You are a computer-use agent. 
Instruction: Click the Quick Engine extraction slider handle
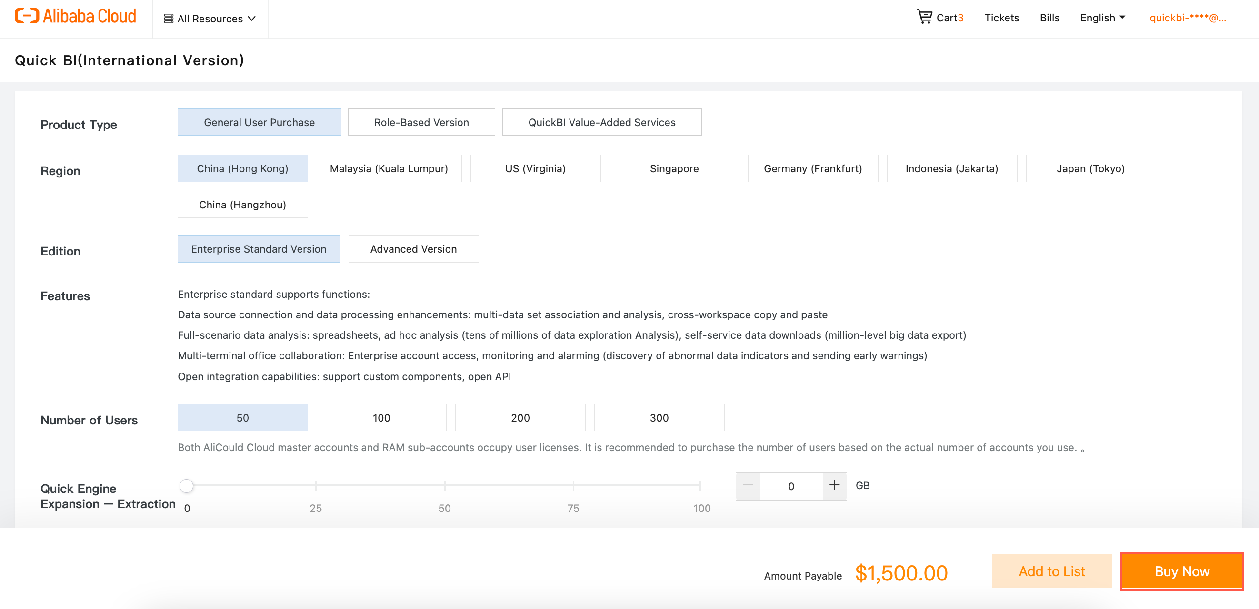(x=186, y=485)
